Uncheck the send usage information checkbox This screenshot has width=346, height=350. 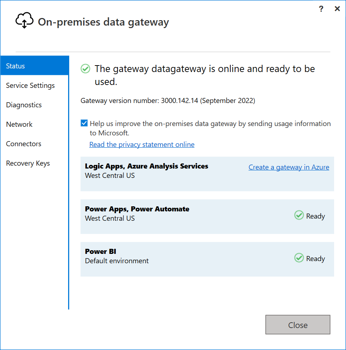point(84,123)
